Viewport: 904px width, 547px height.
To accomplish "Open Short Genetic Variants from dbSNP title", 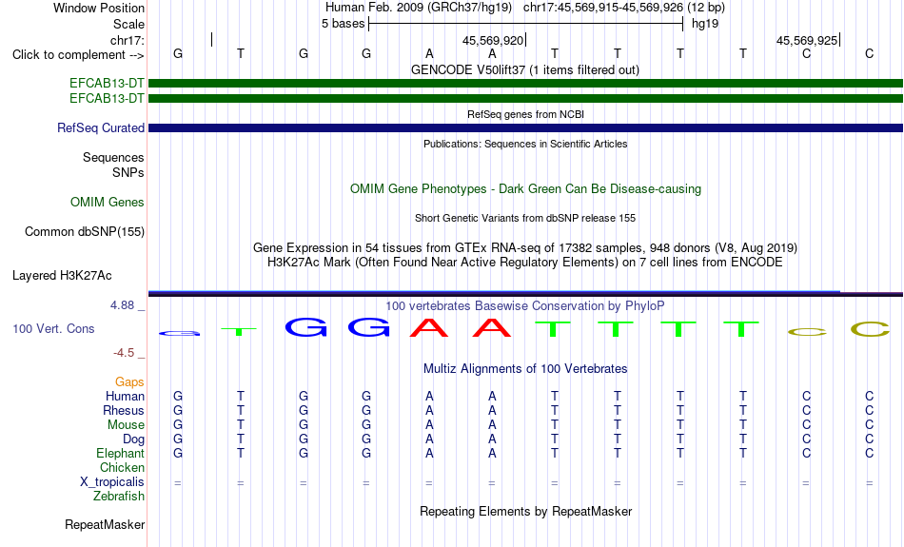I will (525, 218).
